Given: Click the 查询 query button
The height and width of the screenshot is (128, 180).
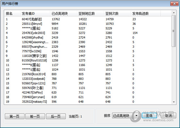Looking at the screenshot, I should tap(149, 116).
